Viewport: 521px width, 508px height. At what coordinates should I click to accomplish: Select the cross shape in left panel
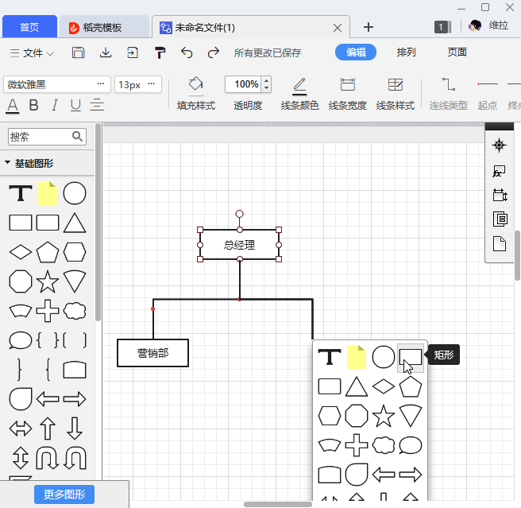point(48,311)
